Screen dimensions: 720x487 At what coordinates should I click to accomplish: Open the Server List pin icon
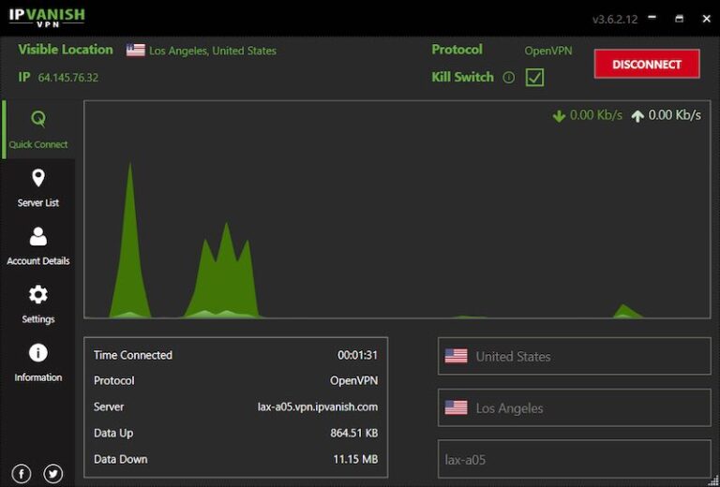click(37, 178)
